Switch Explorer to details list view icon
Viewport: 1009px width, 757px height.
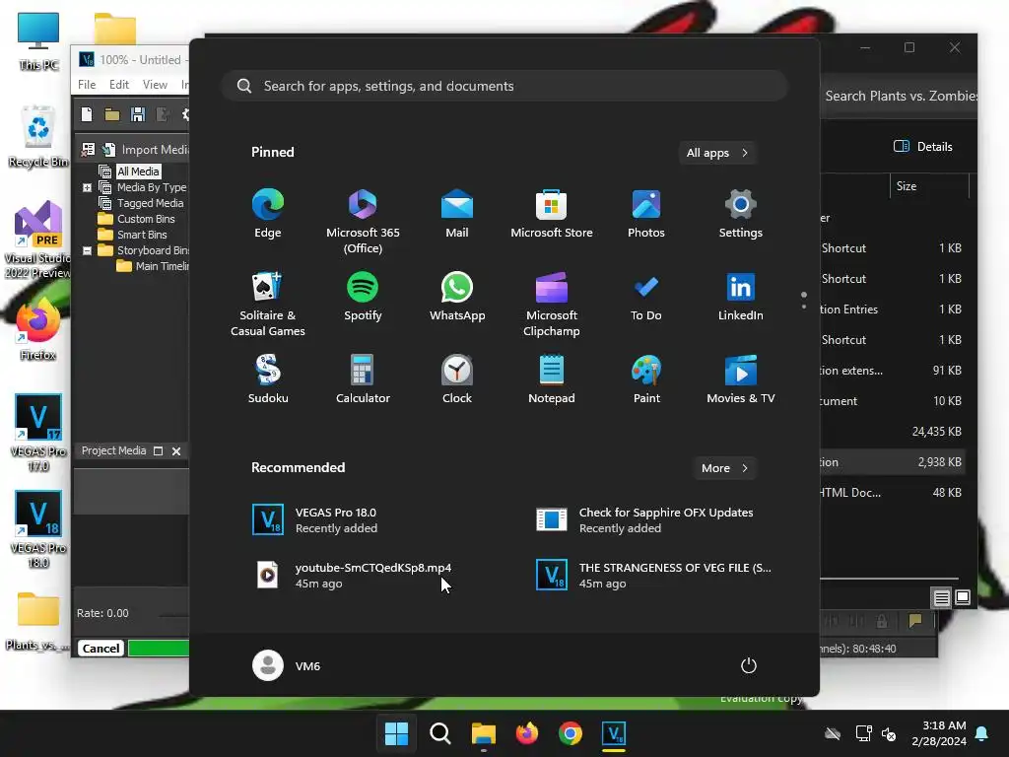941,598
